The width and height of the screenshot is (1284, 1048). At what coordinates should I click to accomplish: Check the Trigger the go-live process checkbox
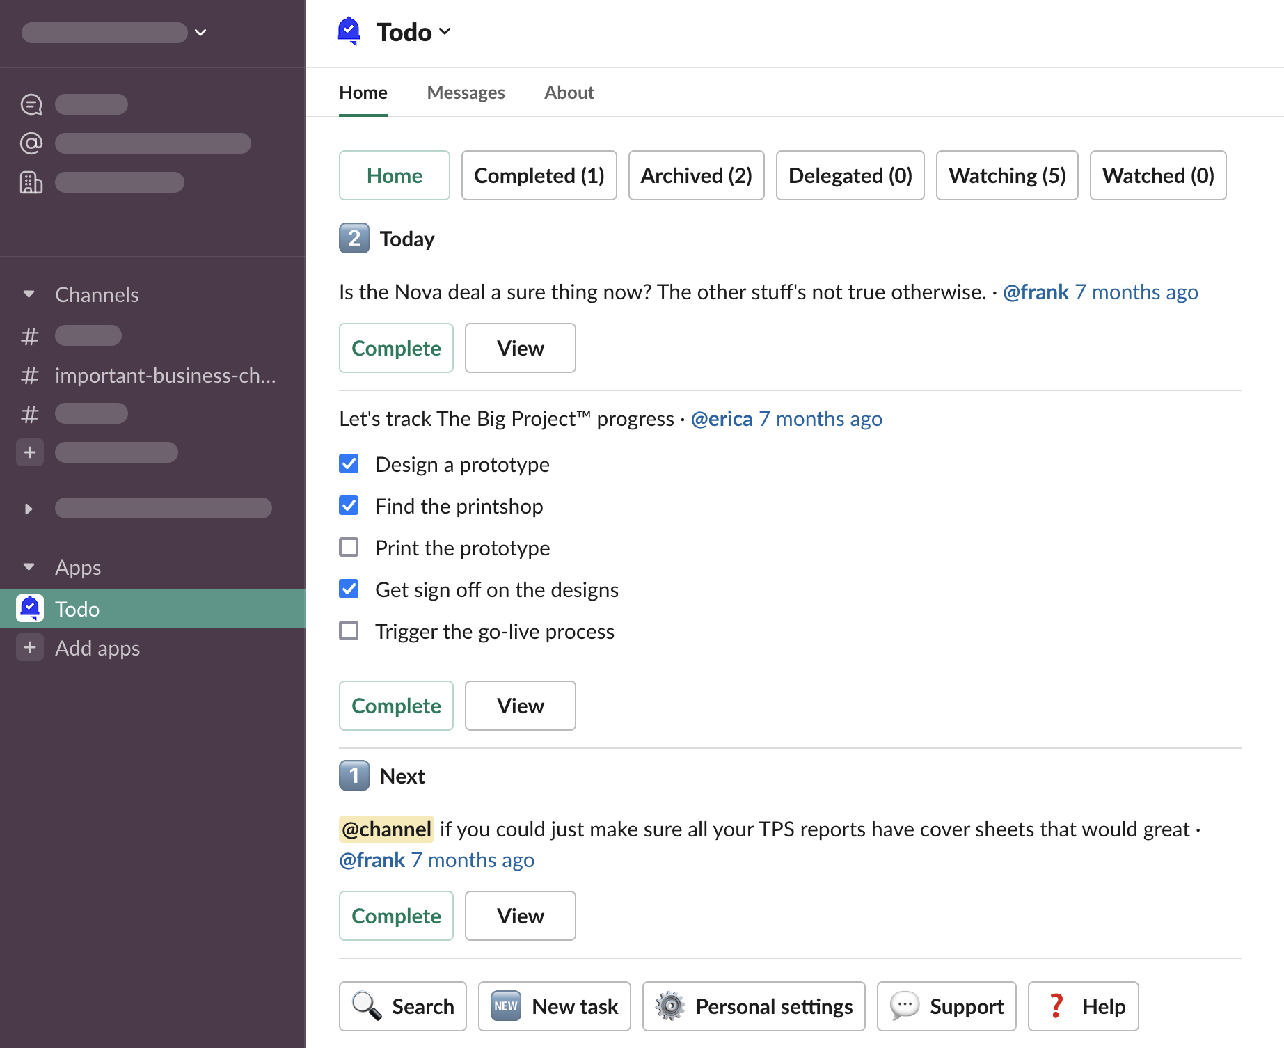click(349, 631)
